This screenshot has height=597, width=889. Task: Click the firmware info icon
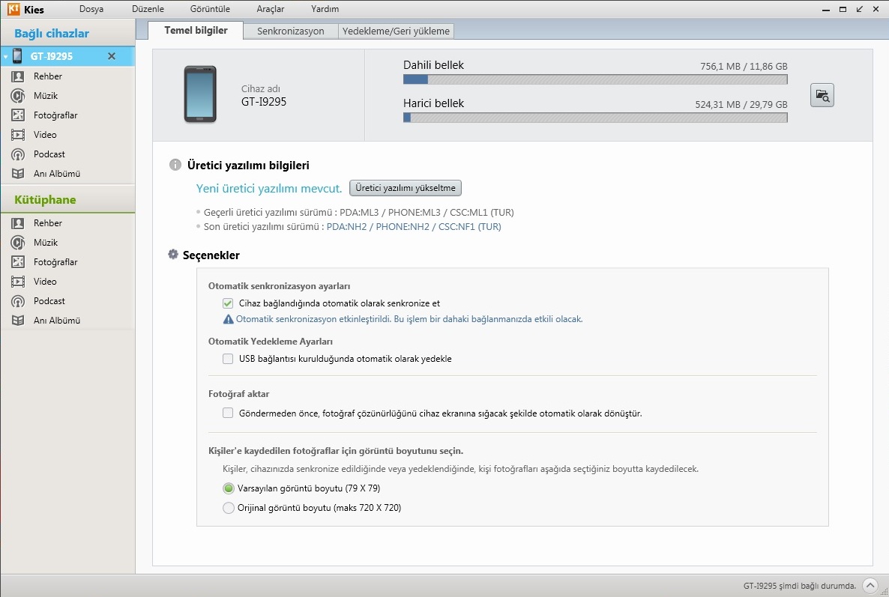175,165
